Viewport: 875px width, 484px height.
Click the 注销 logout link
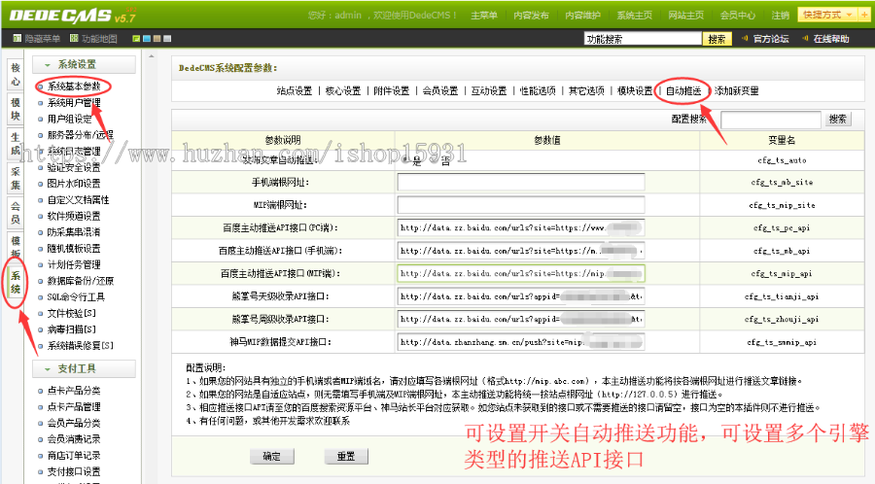(x=780, y=16)
